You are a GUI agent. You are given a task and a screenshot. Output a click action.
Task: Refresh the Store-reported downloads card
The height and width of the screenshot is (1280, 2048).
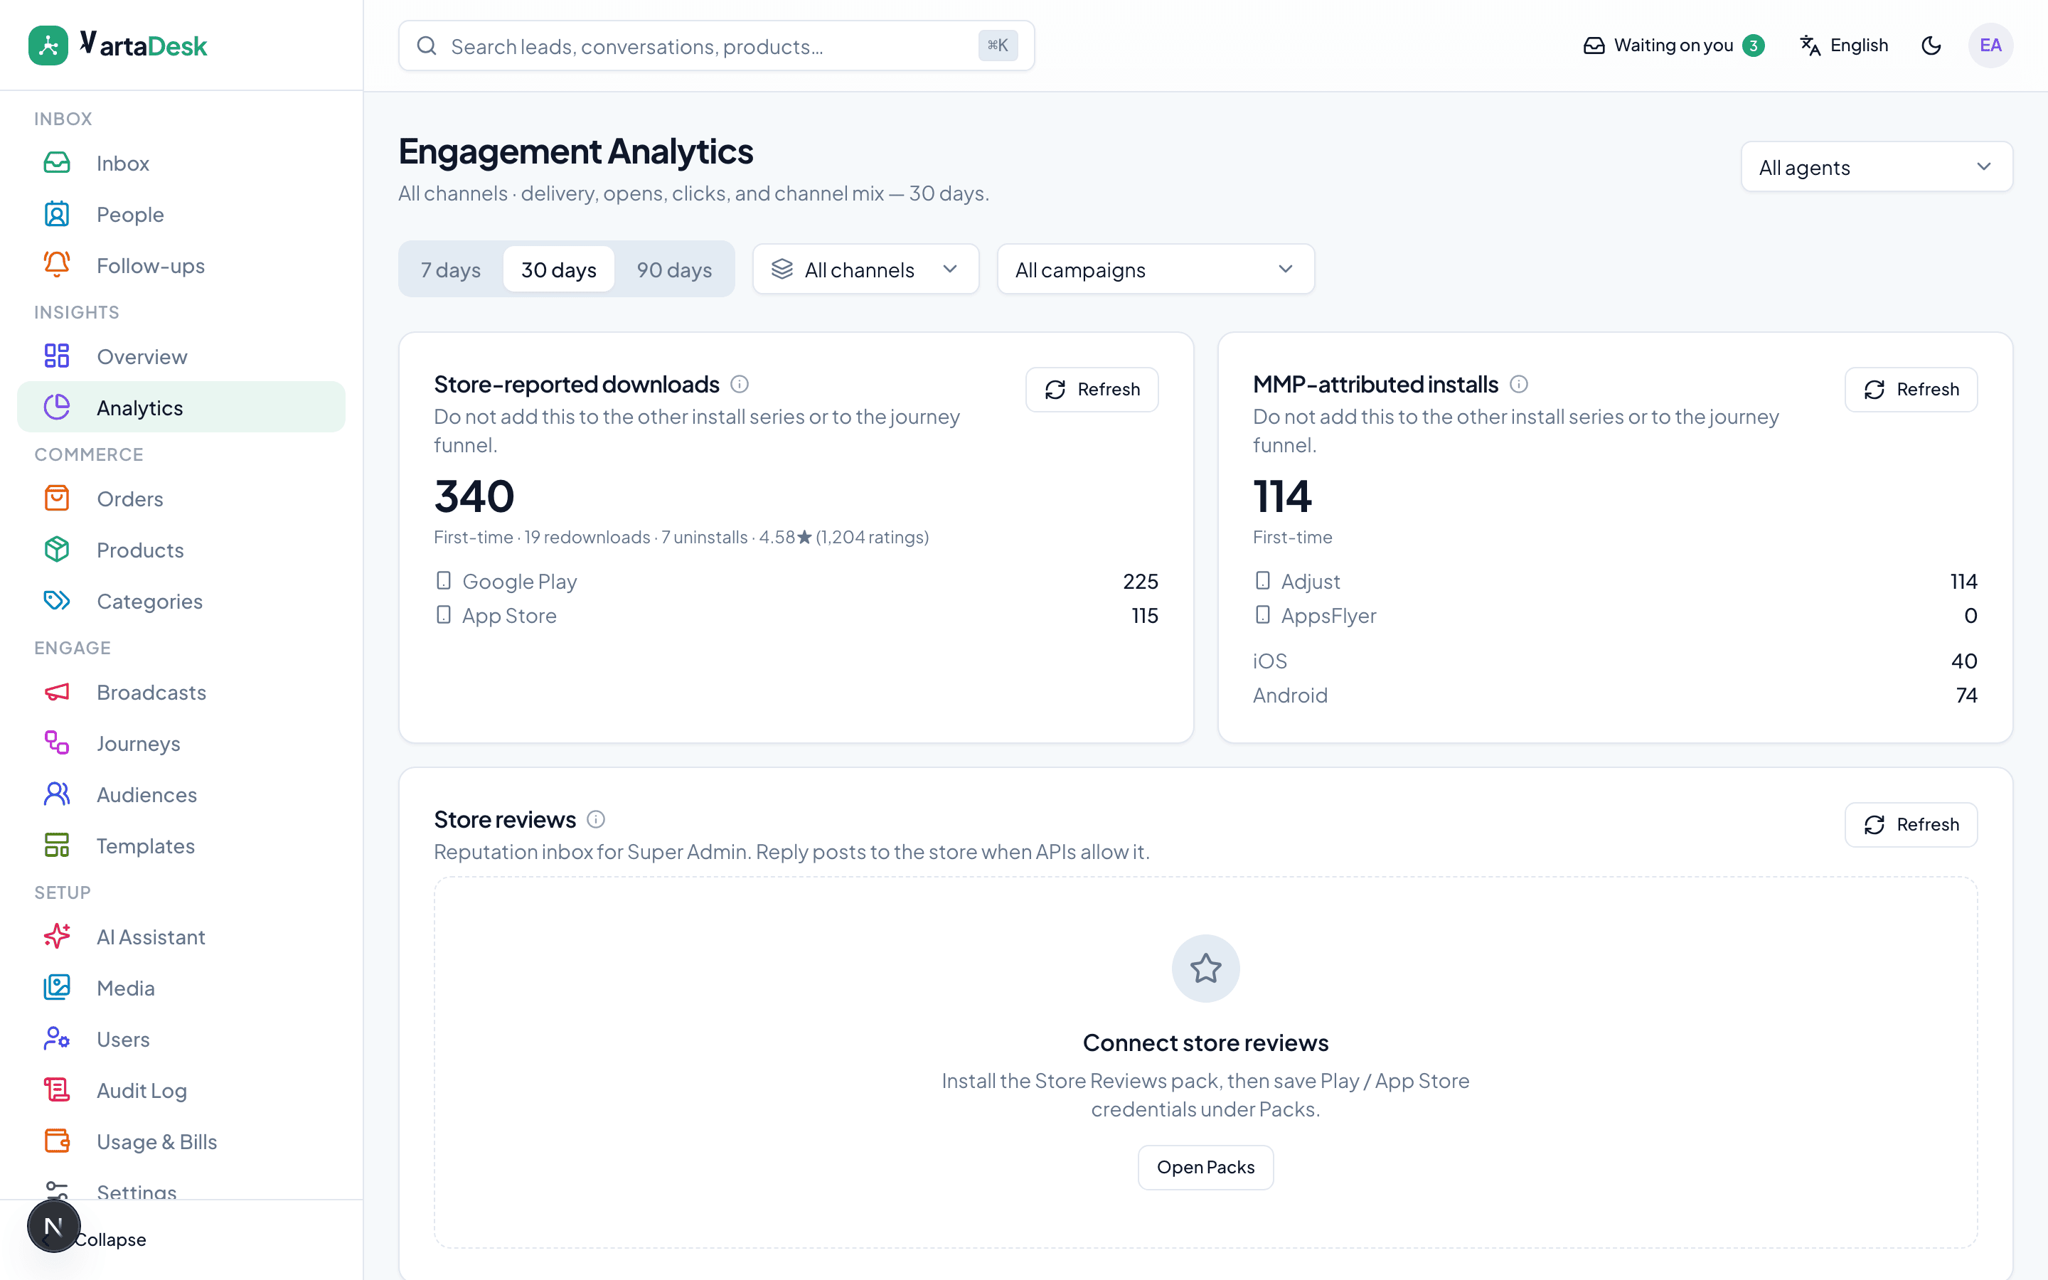(1092, 390)
